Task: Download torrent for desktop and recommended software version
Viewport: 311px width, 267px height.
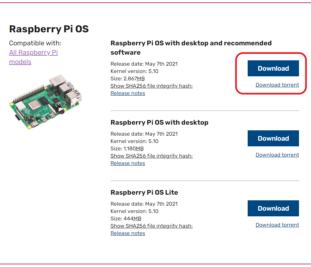Action: tap(277, 85)
